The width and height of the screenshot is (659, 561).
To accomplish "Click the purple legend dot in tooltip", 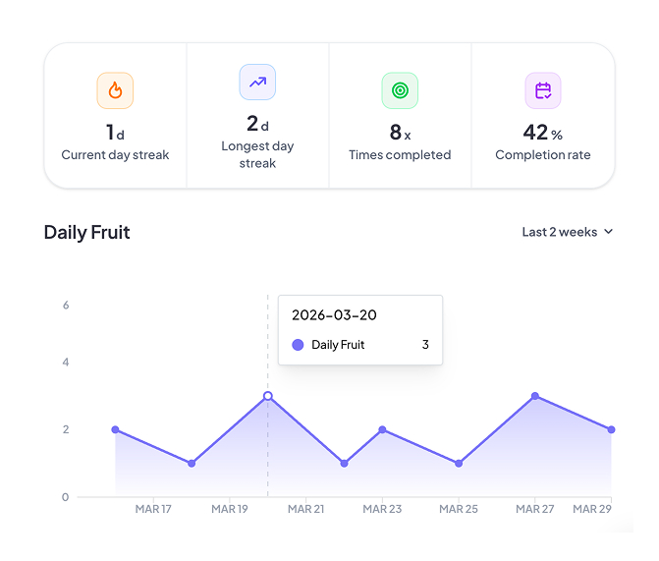I will pos(298,345).
